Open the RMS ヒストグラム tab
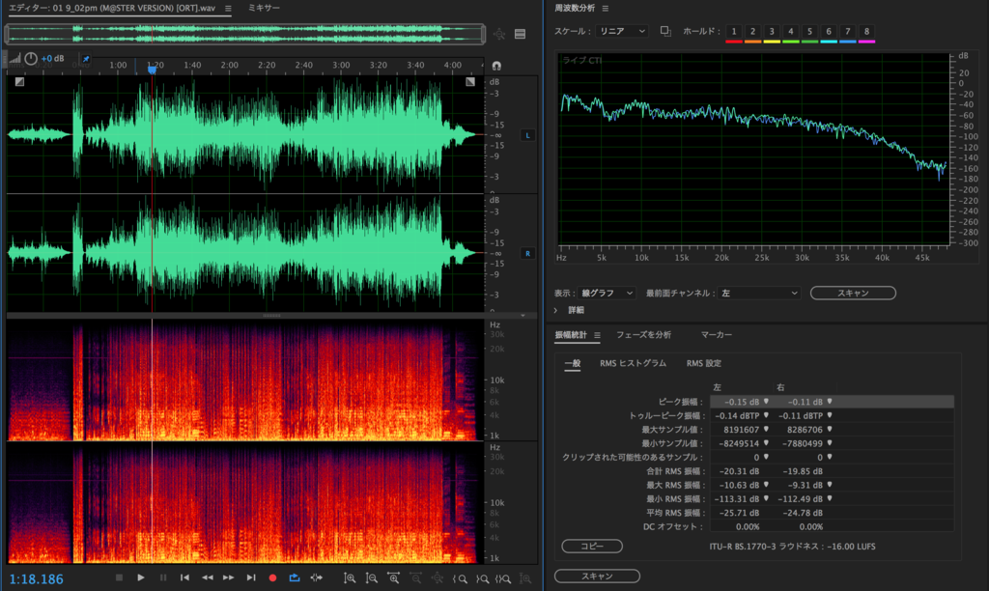 pyautogui.click(x=633, y=363)
